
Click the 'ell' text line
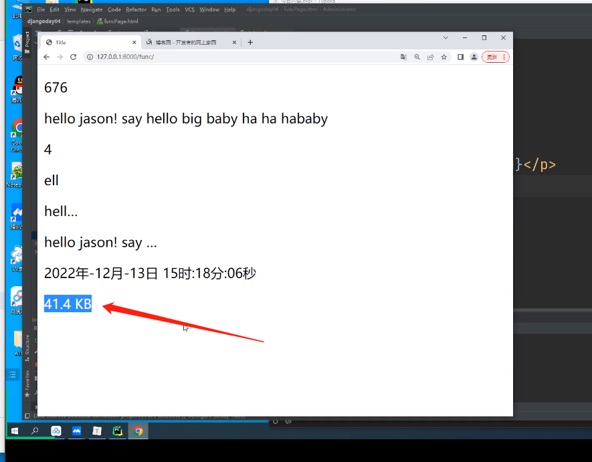click(52, 181)
